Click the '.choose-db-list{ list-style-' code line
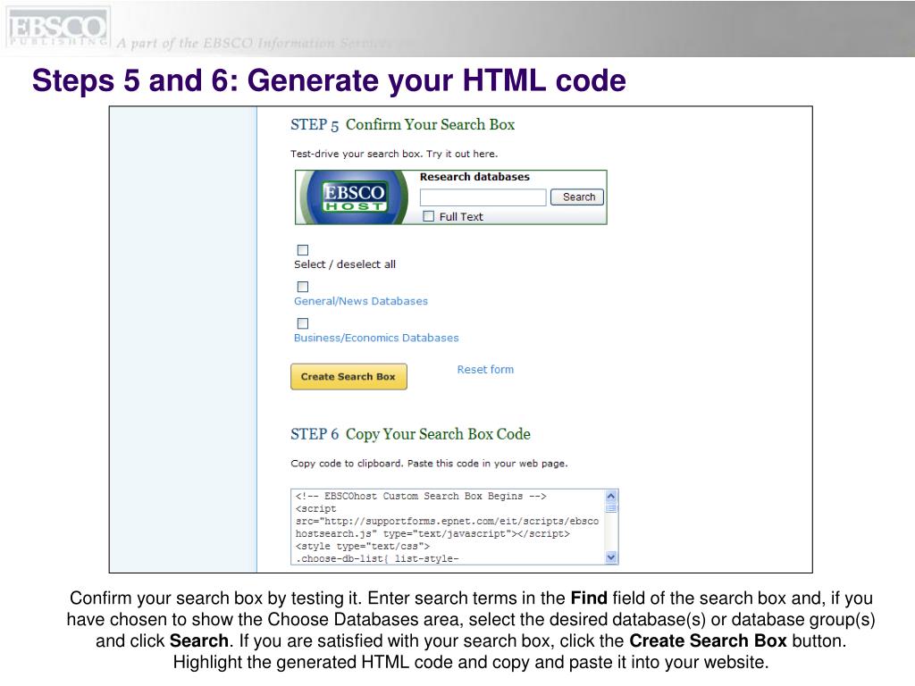 click(377, 559)
